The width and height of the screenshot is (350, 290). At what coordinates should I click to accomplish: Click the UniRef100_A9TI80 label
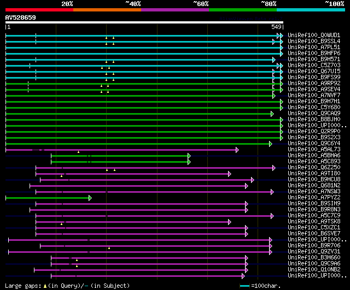314,174
